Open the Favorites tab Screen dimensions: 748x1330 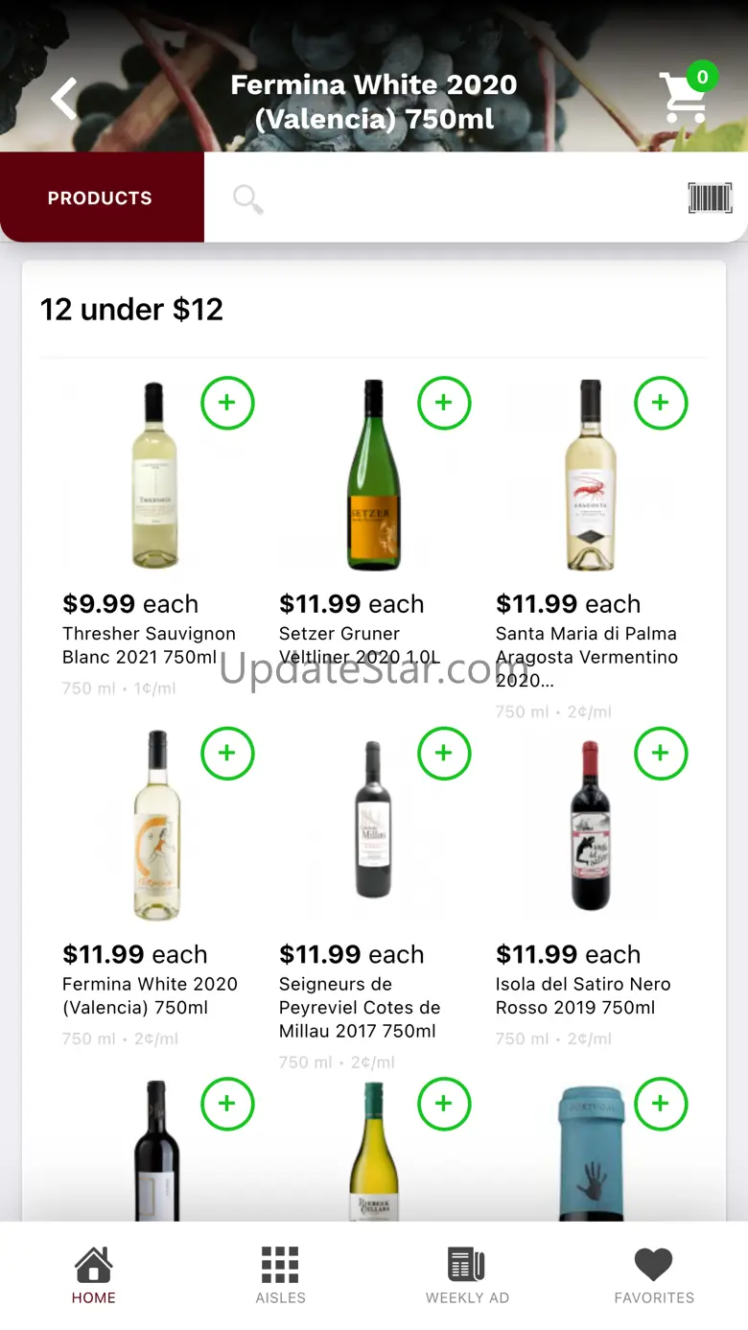[x=654, y=1275]
